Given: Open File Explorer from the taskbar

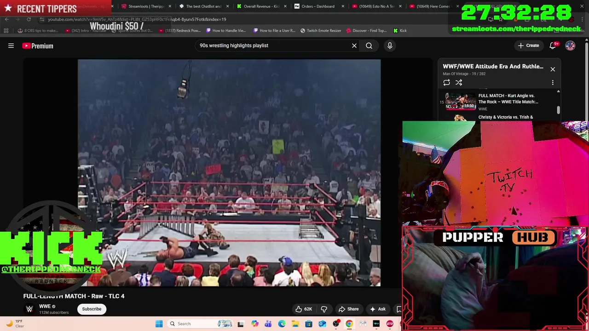Looking at the screenshot, I should [x=295, y=324].
